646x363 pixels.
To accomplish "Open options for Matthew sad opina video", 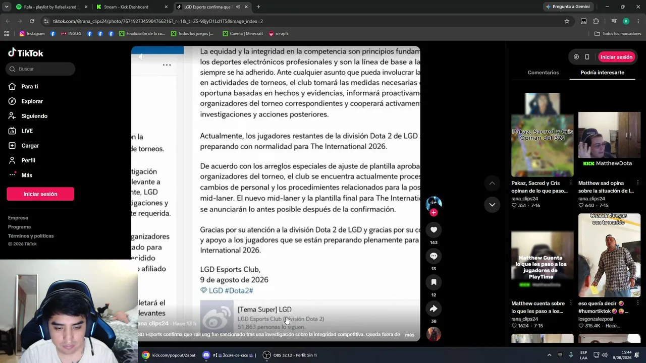I will click(x=638, y=183).
